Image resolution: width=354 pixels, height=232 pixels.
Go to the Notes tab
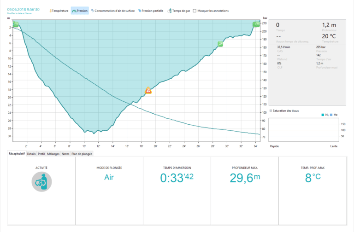[x=65, y=154]
